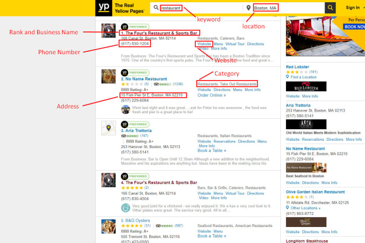
Task: Click reviewer avatar under No Name Restaurant review
Action: pos(126,109)
